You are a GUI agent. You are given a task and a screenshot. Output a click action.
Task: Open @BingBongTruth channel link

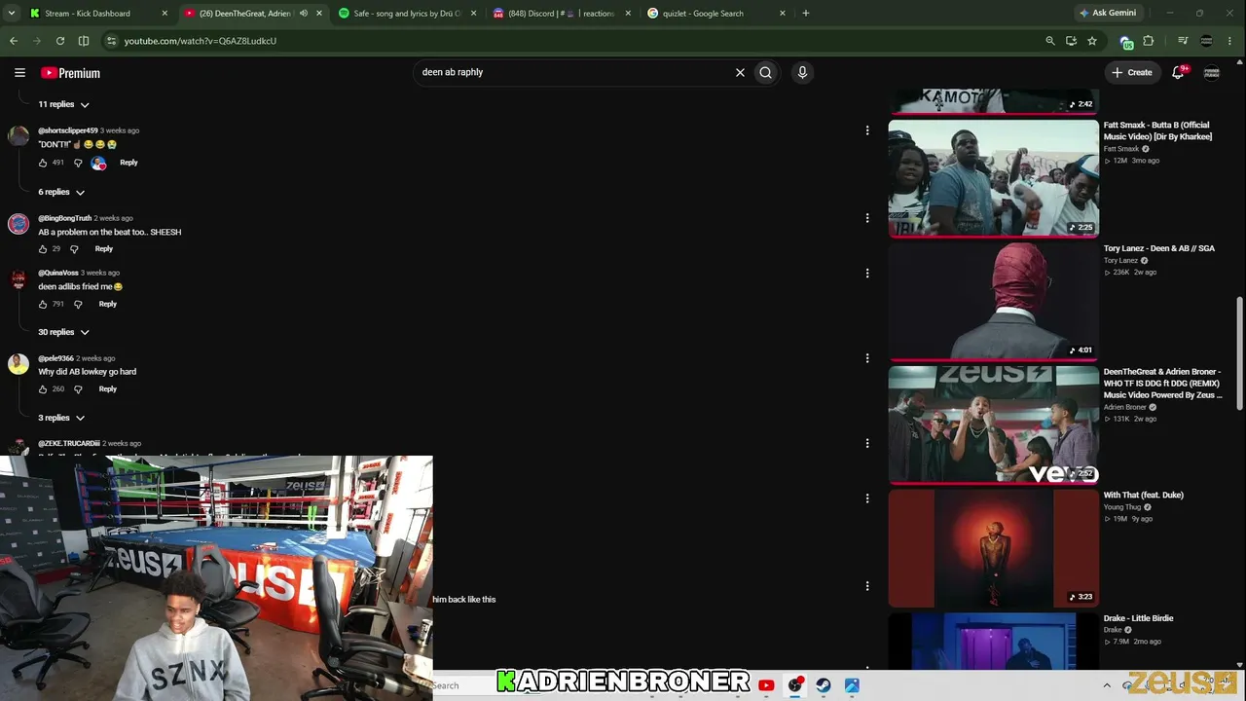(64, 218)
